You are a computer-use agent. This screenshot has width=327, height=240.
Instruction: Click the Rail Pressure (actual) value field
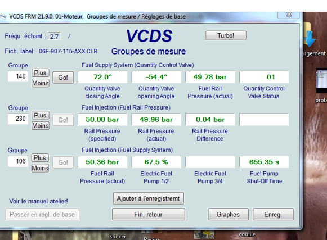(156, 120)
